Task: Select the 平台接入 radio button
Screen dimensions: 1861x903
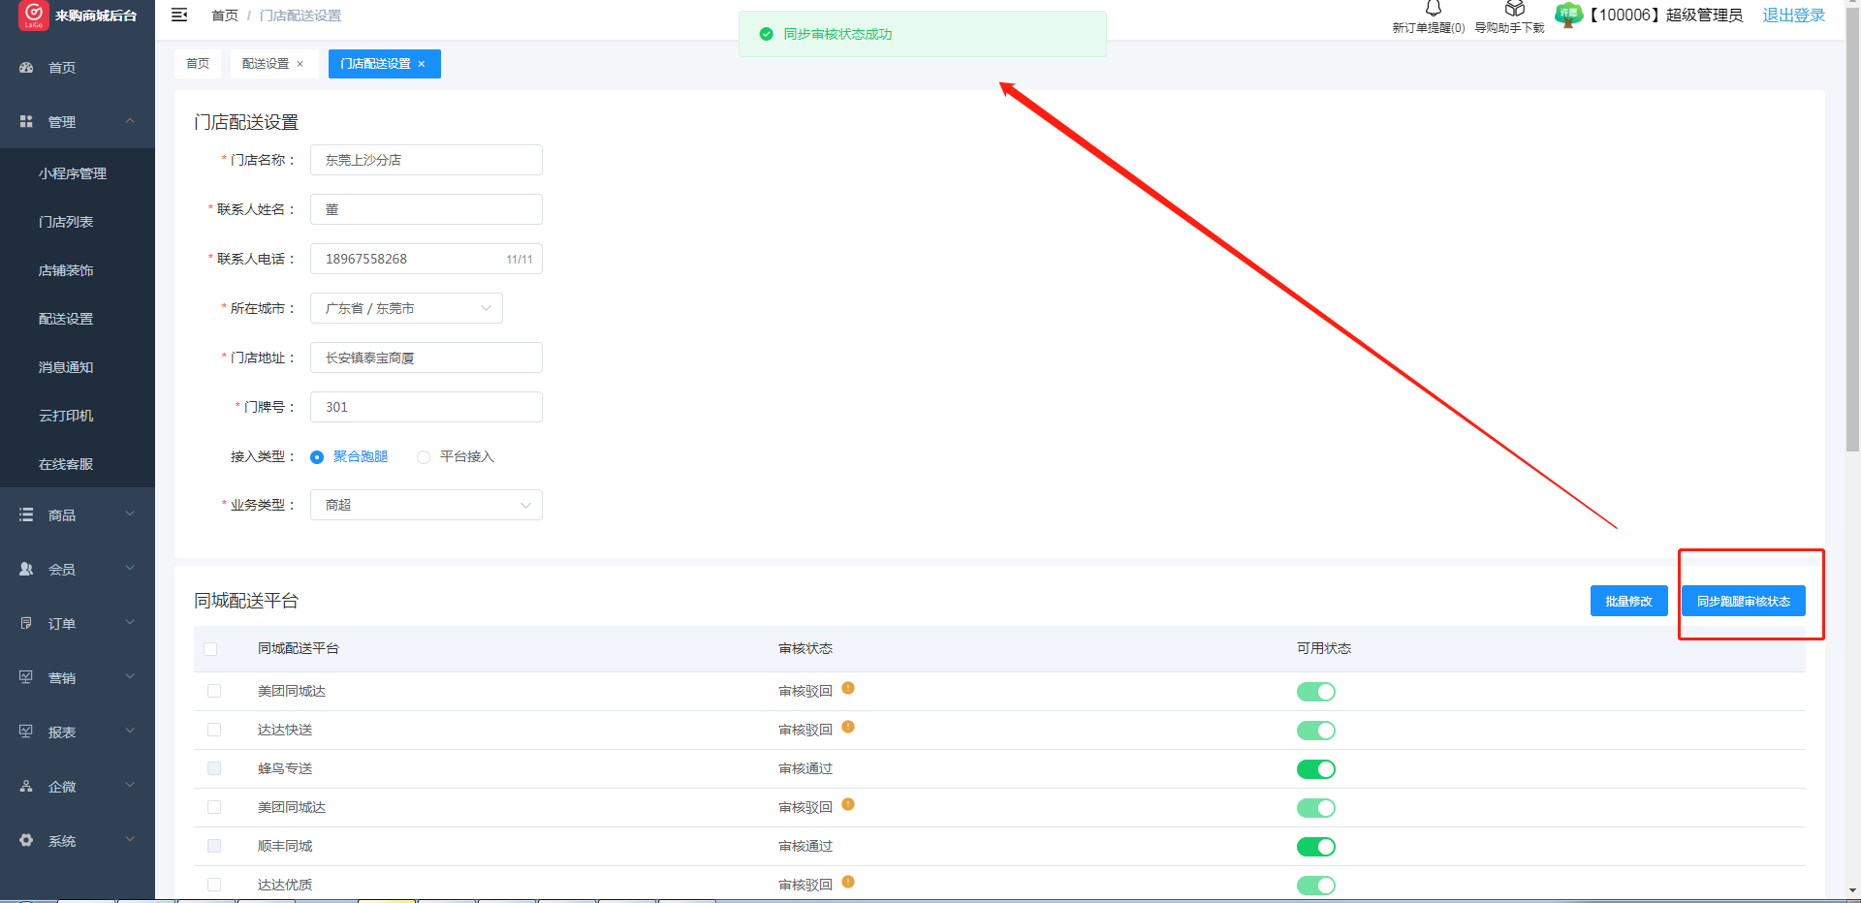Action: (x=424, y=457)
